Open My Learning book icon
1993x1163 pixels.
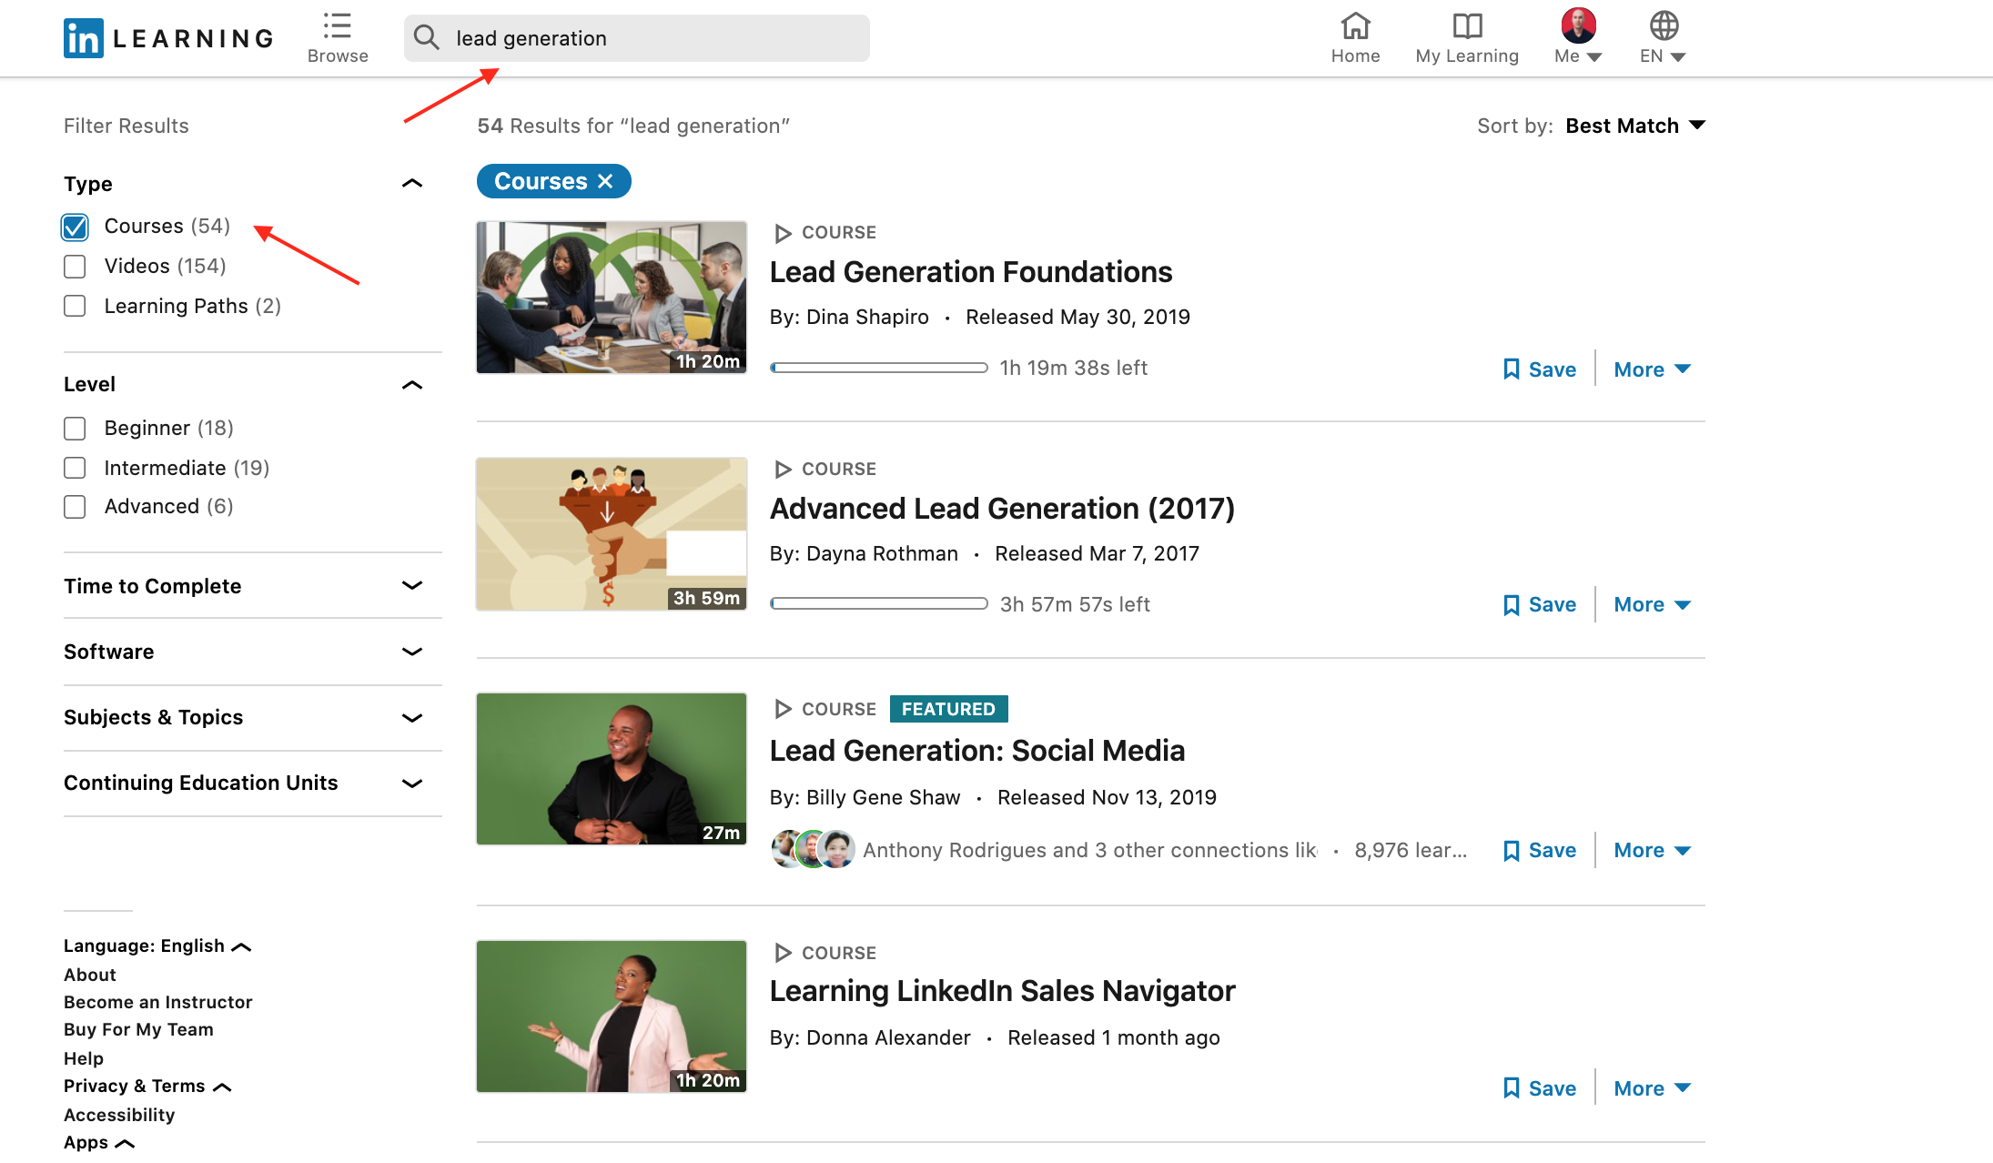pos(1467,25)
